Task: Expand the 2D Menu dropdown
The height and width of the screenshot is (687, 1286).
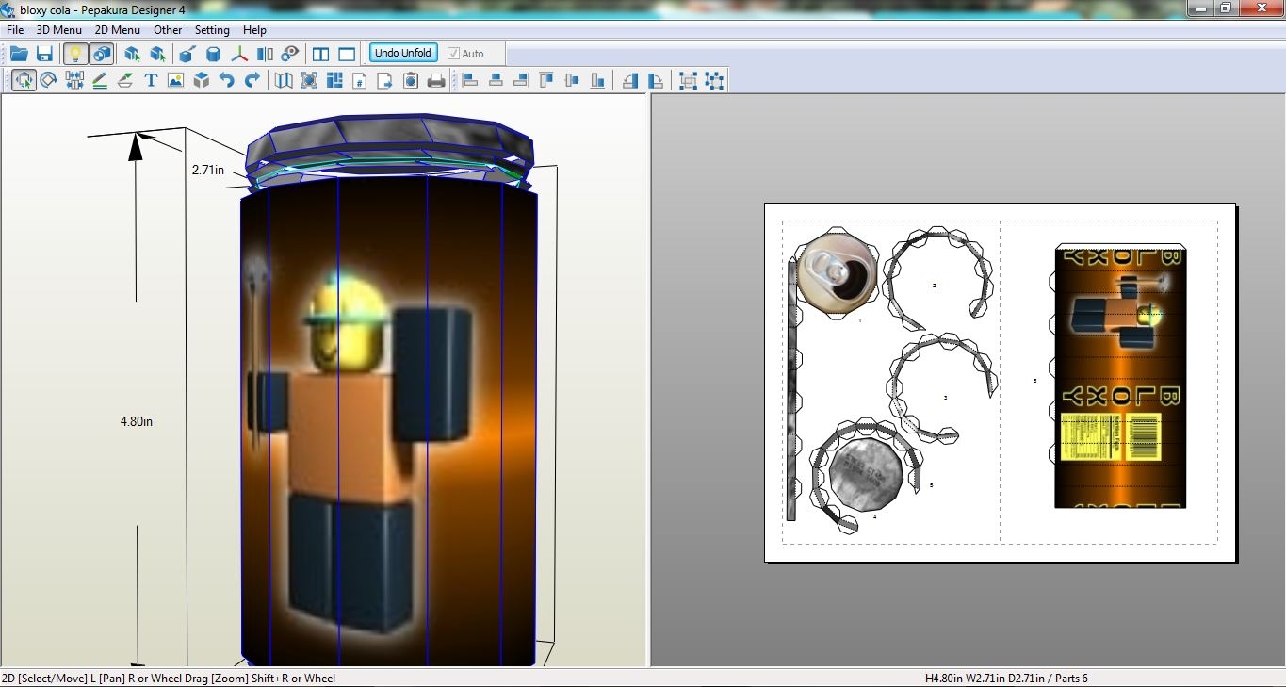Action: [117, 30]
